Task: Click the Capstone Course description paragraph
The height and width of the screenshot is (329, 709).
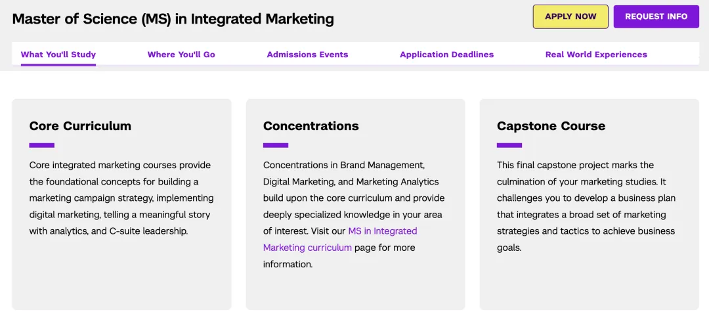Action: coord(586,206)
